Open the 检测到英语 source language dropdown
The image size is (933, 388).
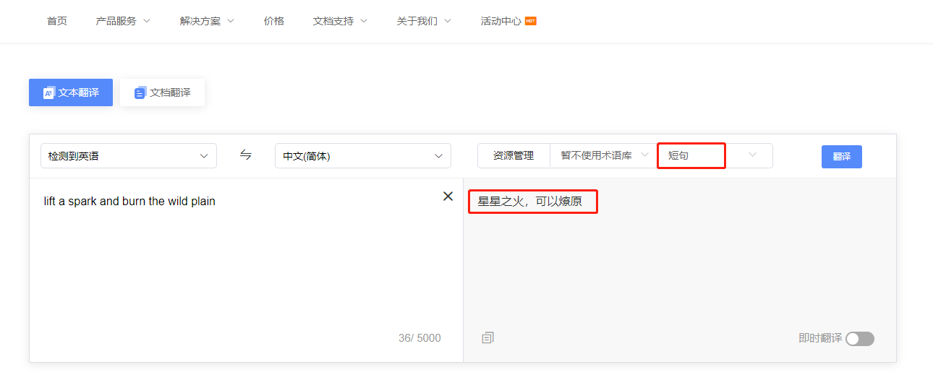click(129, 156)
